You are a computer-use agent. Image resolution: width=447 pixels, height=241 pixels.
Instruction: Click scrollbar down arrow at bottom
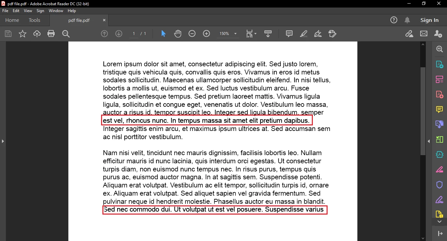[423, 238]
